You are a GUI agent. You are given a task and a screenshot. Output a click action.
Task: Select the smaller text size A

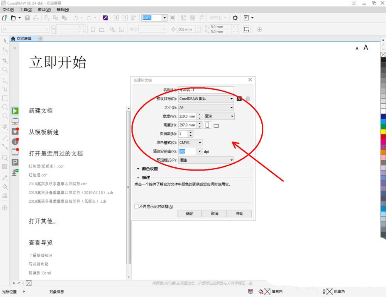click(x=357, y=49)
